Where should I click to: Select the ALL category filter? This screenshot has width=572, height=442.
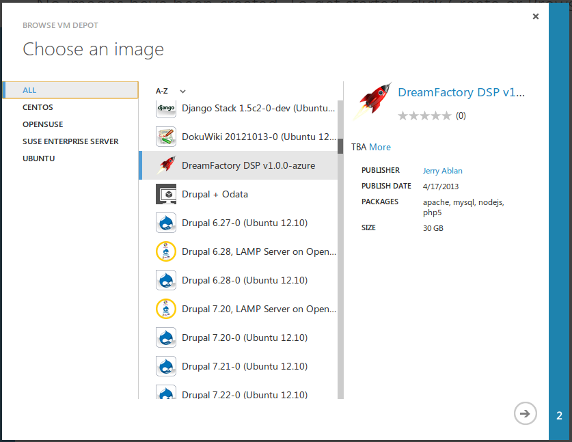pos(70,90)
